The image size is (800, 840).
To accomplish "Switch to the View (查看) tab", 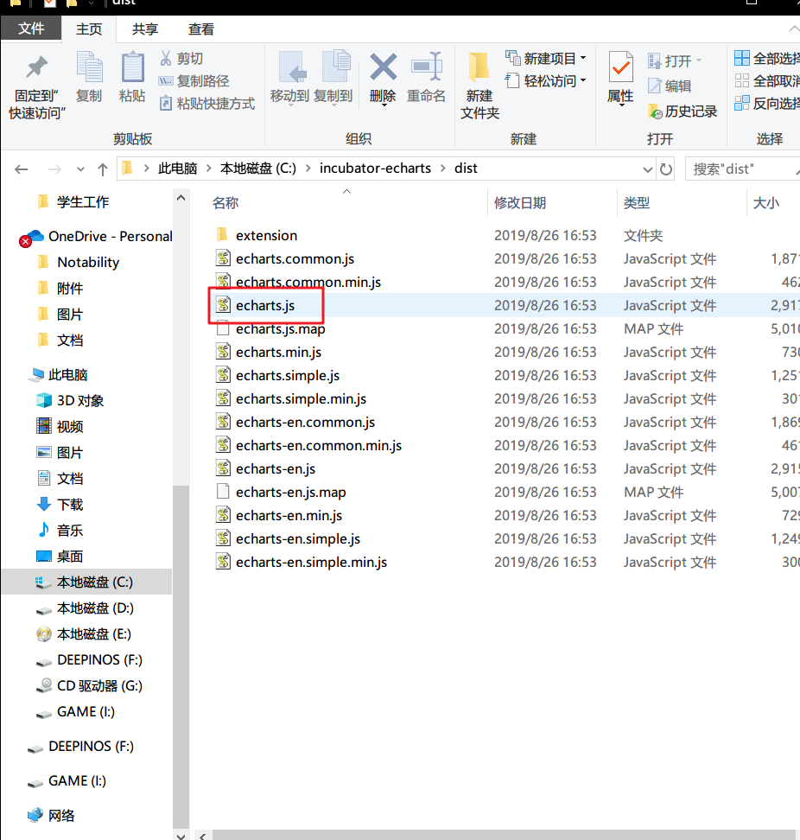I will [x=201, y=29].
